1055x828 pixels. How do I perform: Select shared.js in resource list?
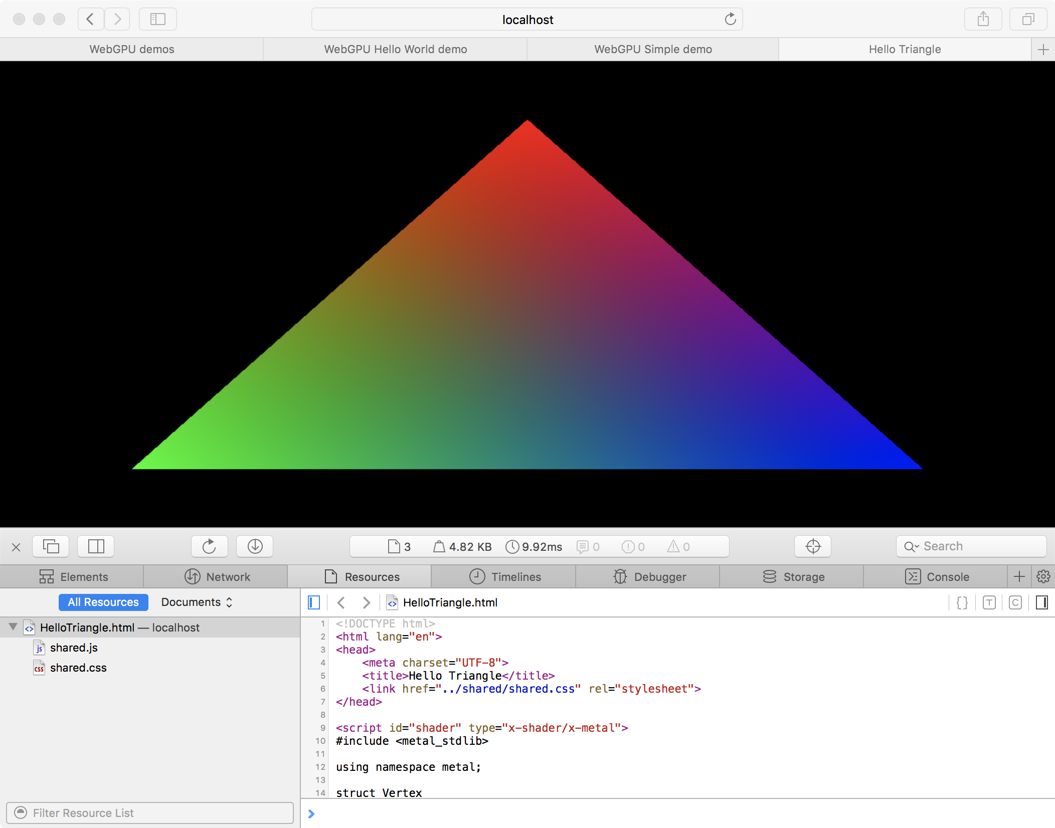click(x=74, y=648)
